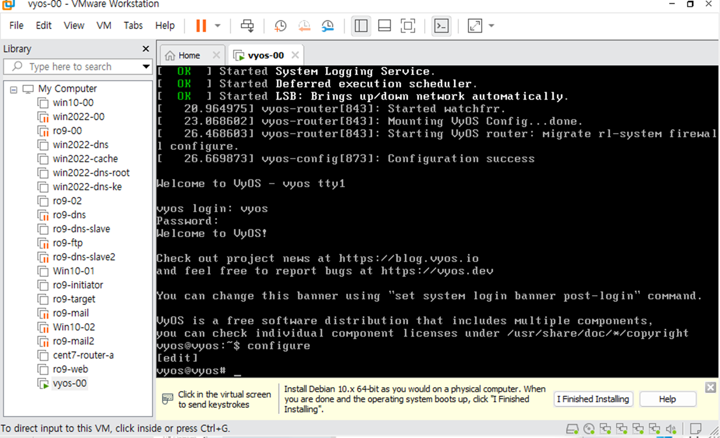
Task: Click the VM icon beside cent7-router-a
Action: pos(44,355)
